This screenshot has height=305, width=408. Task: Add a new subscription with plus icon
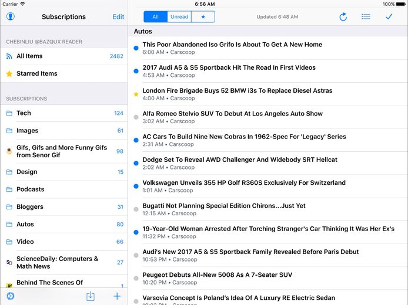point(117,296)
